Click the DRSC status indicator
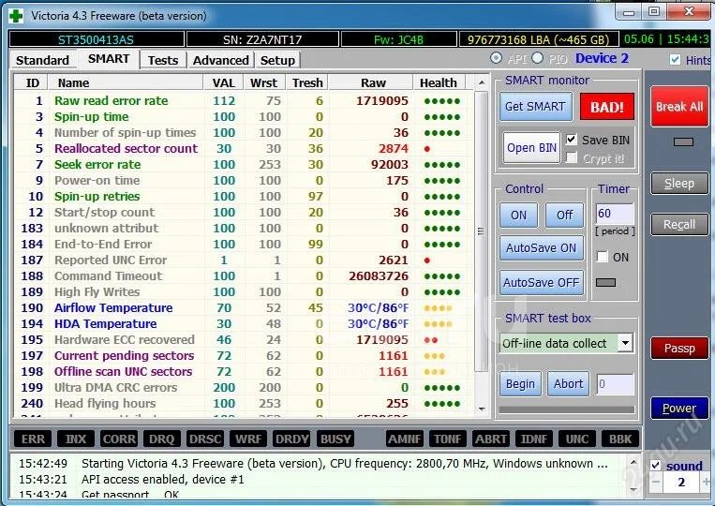 tap(205, 439)
